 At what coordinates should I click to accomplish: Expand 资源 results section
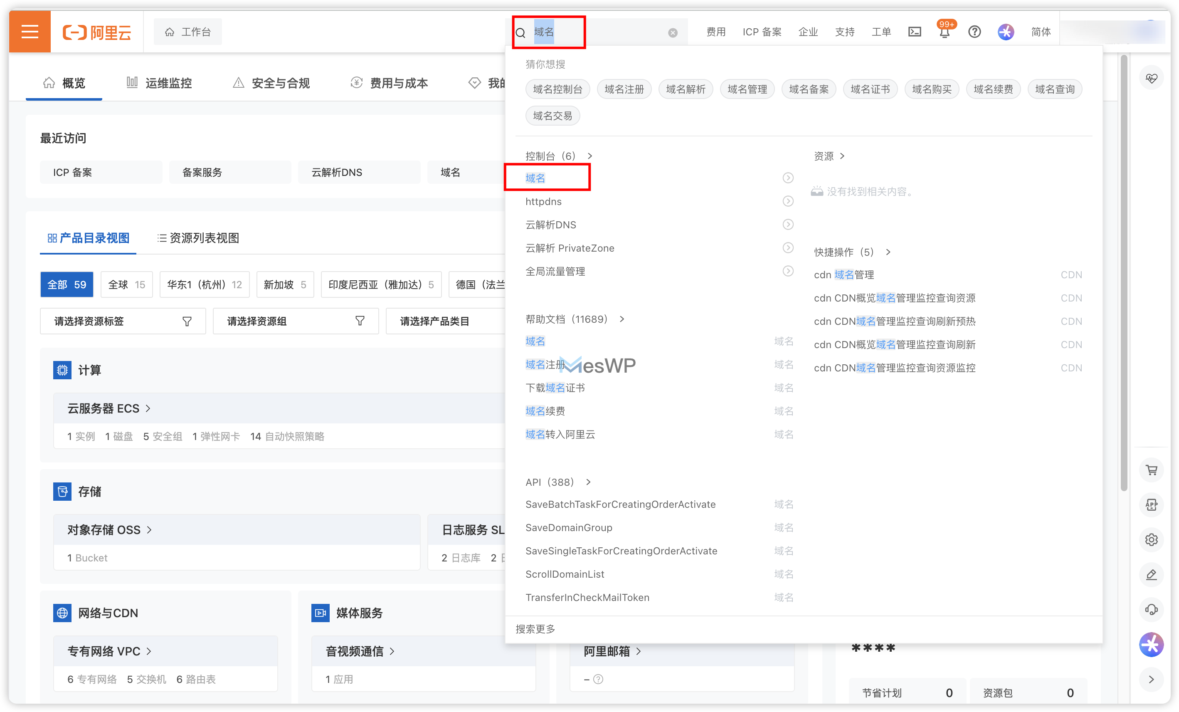[x=829, y=156]
